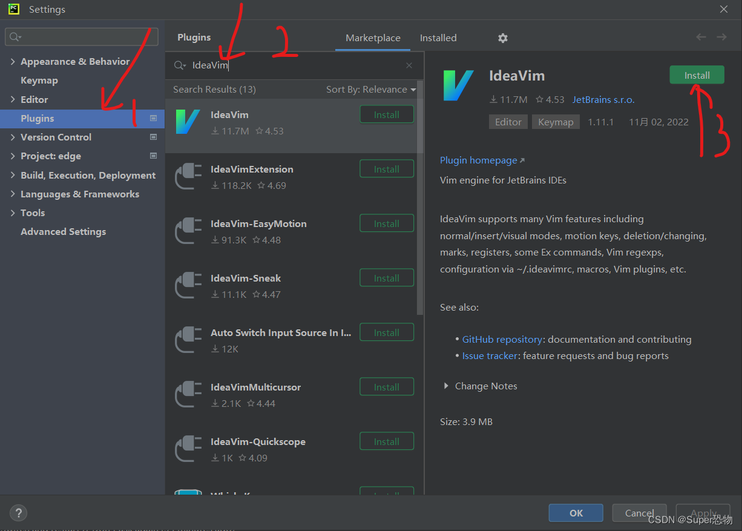The height and width of the screenshot is (531, 742).
Task: Open the Plugin homepage link
Action: pos(482,160)
